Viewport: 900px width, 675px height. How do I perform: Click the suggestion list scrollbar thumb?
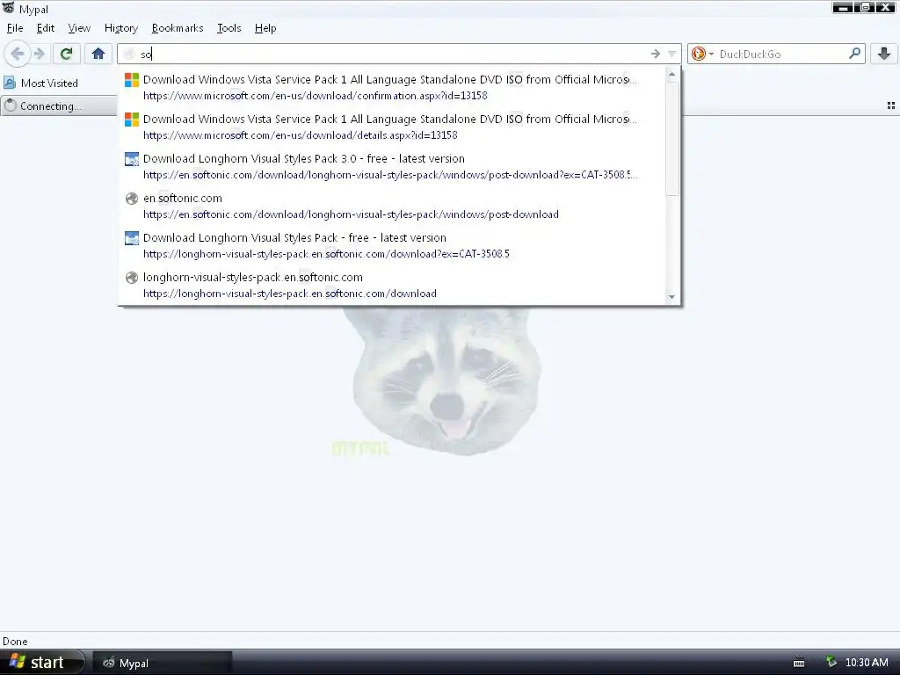pos(671,139)
